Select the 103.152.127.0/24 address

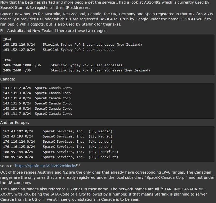[19, 50]
